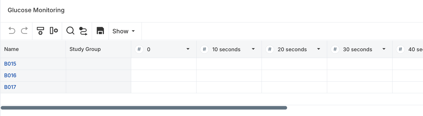Image resolution: width=423 pixels, height=116 pixels.
Task: Open search with the magnifier icon
Action: (x=70, y=31)
